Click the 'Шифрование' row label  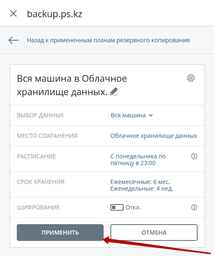tap(38, 207)
